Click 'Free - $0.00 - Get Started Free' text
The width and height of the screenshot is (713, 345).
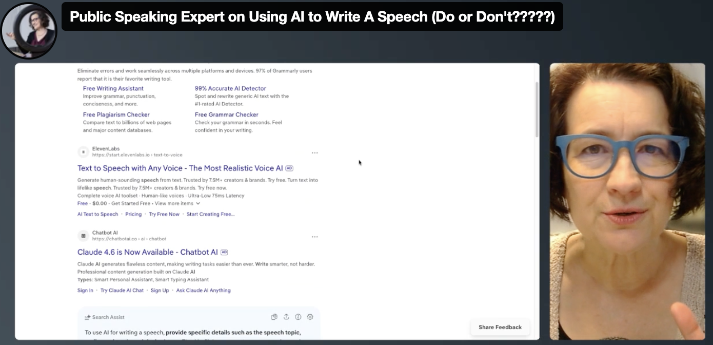114,203
